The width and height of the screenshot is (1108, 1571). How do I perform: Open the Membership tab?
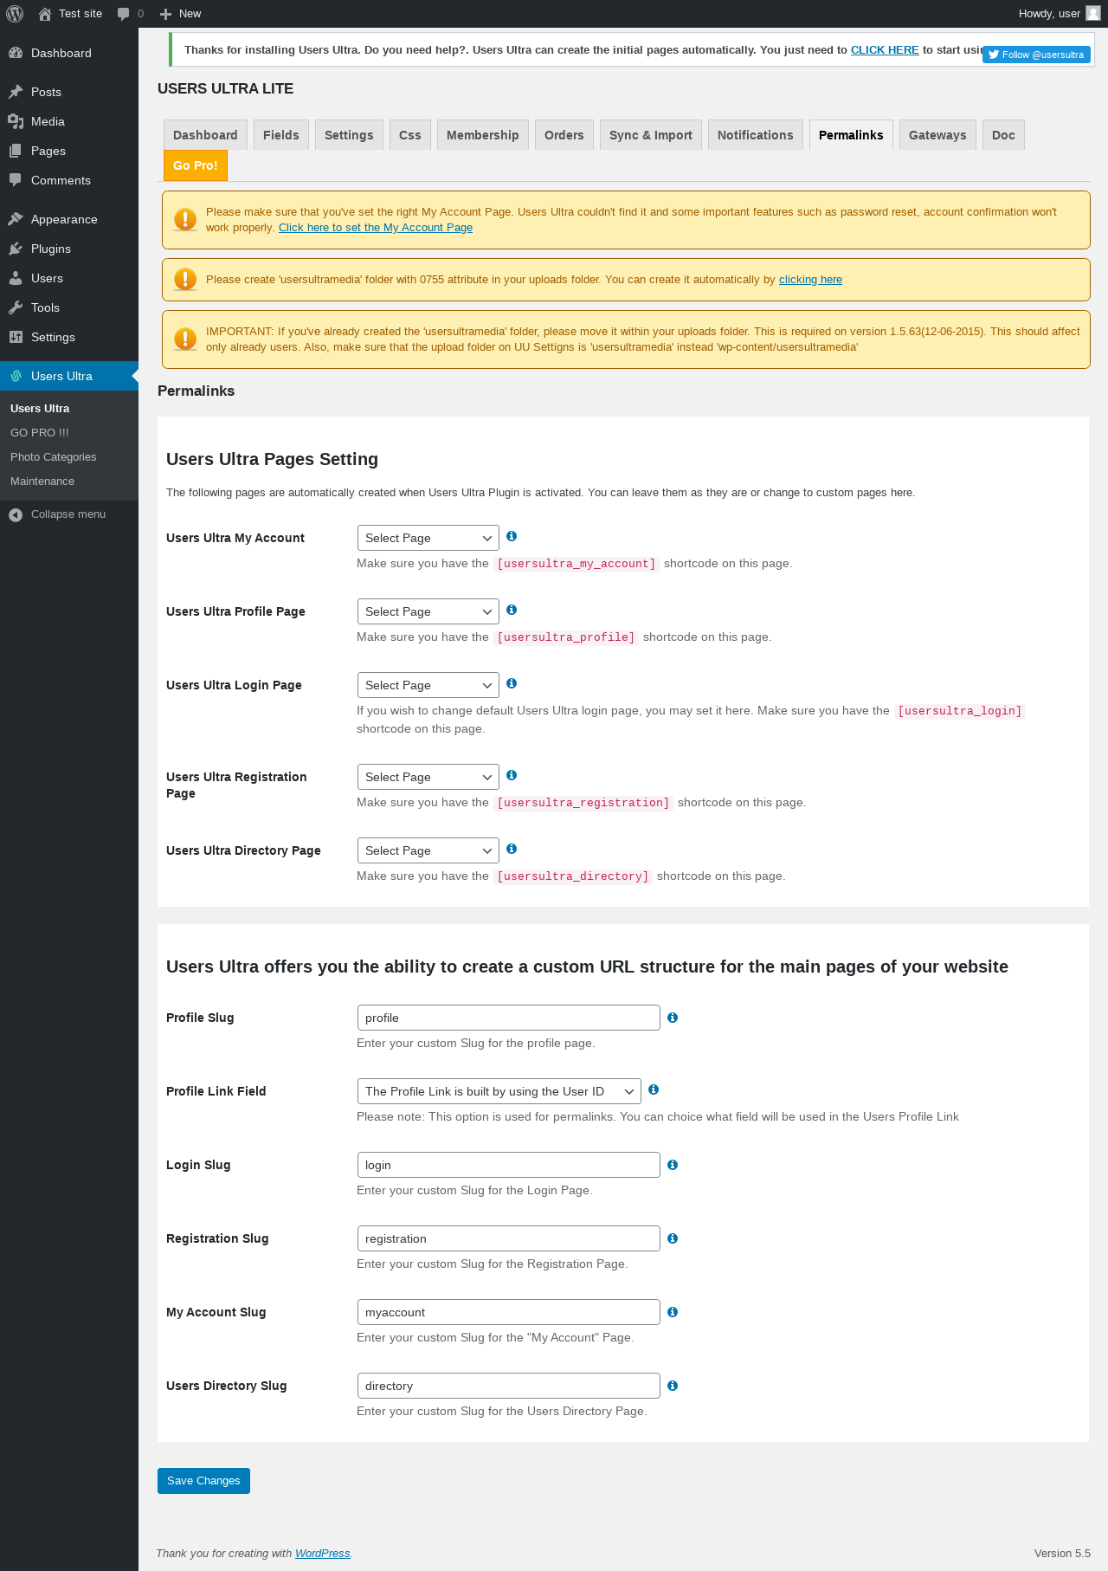point(483,135)
